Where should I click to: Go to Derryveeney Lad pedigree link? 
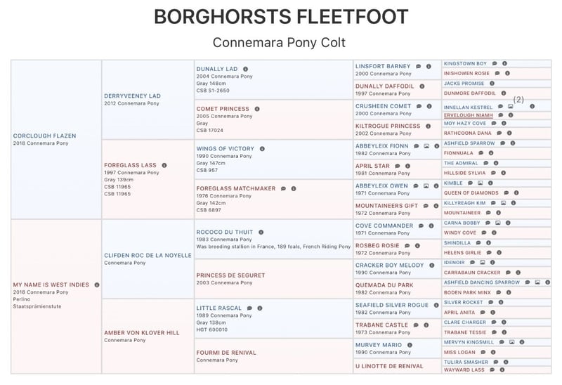point(132,96)
